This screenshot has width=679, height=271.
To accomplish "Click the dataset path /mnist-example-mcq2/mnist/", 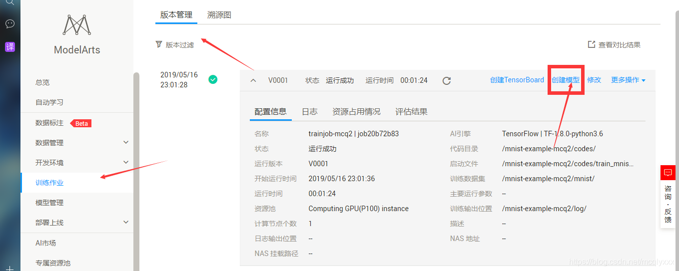I will (x=548, y=179).
